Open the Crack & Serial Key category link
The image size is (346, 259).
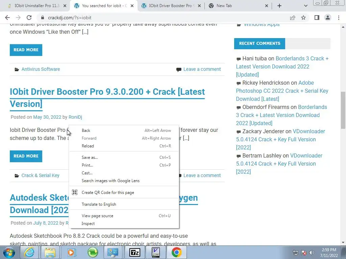pyautogui.click(x=41, y=175)
